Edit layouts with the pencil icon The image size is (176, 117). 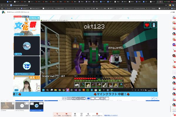coord(153,98)
